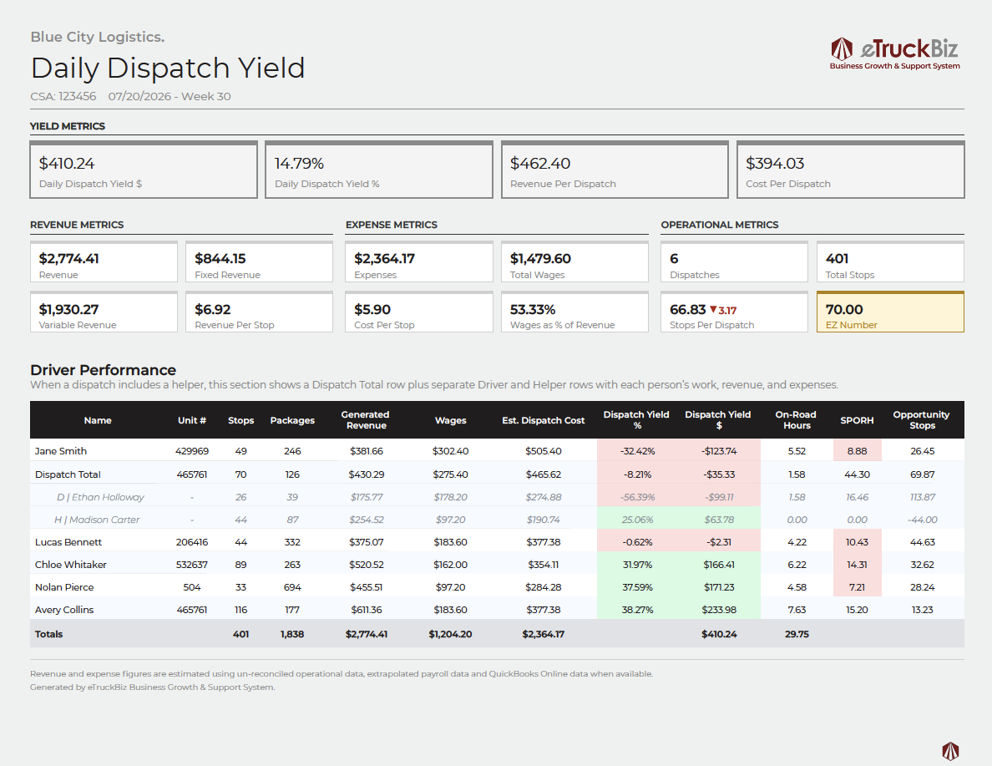
Task: Click unit number 429969
Action: 192,451
